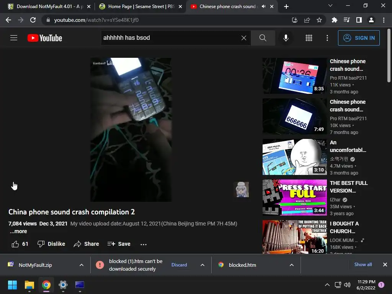Viewport: 392px width, 294px height.
Task: Open blocked.htm download item
Action: tap(242, 265)
